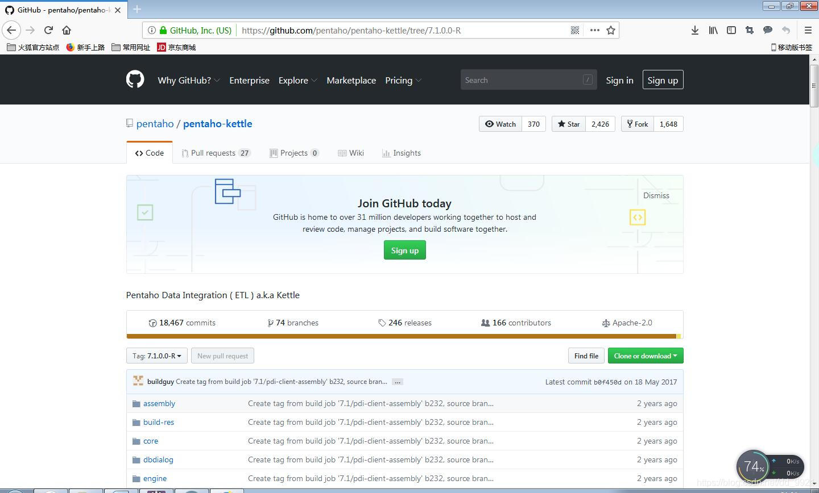Viewport: 819px width, 493px height.
Task: Click the header Sign up button
Action: 663,80
